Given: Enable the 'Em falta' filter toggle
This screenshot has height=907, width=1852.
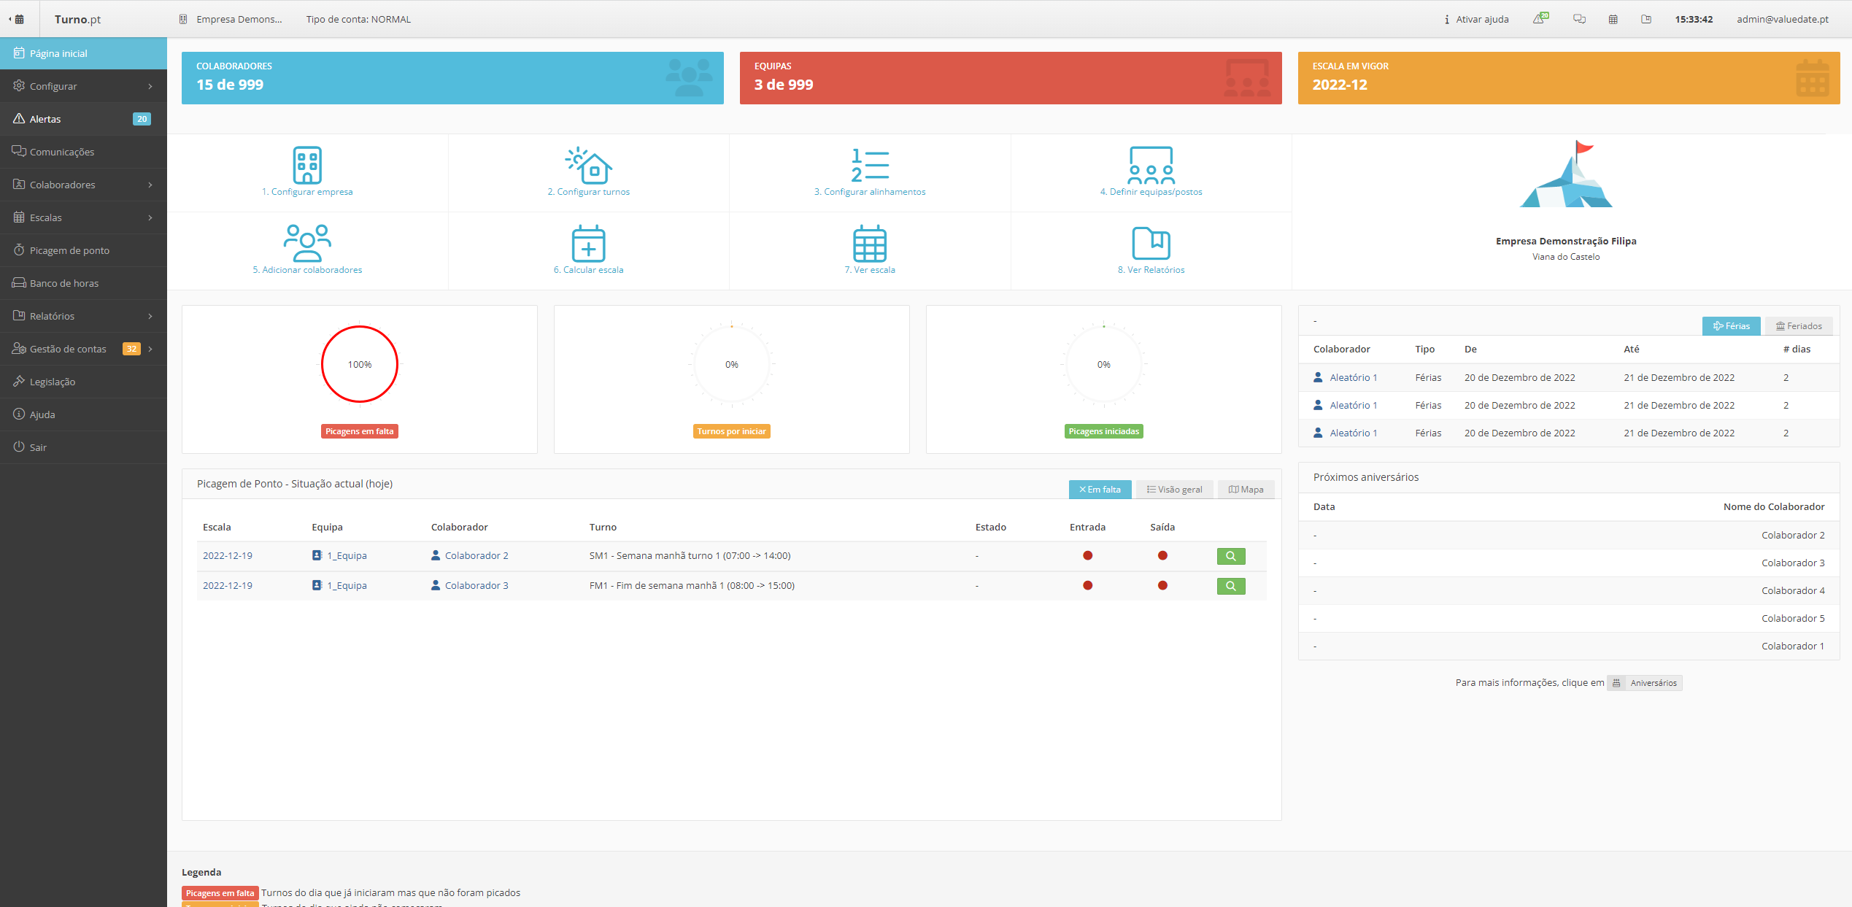Looking at the screenshot, I should (x=1100, y=489).
